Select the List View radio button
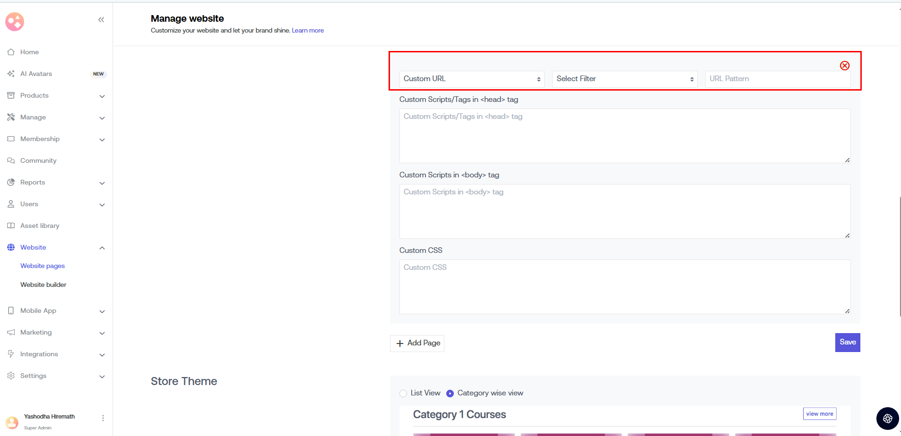Viewport: 901px width, 436px height. [403, 394]
